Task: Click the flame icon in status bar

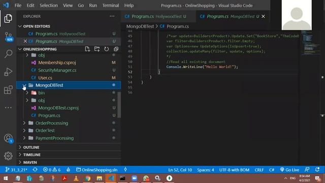Action: click(68, 169)
